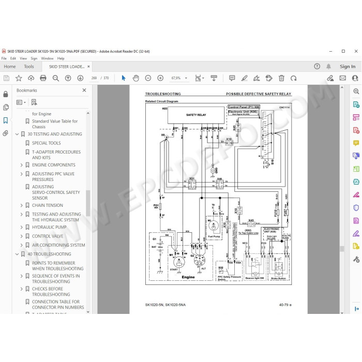Expand SEQUENCE OF EVENTS IN TROUBLESHOOTING

point(22,276)
